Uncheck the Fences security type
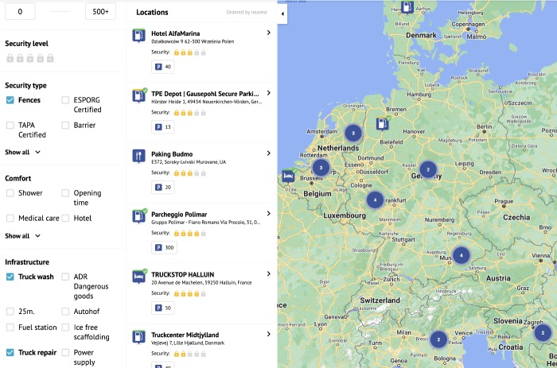Viewport: 557px width, 368px height. (x=10, y=100)
